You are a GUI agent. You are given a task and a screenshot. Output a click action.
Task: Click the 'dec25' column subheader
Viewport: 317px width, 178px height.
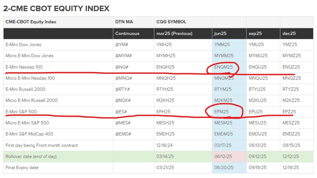pos(289,33)
